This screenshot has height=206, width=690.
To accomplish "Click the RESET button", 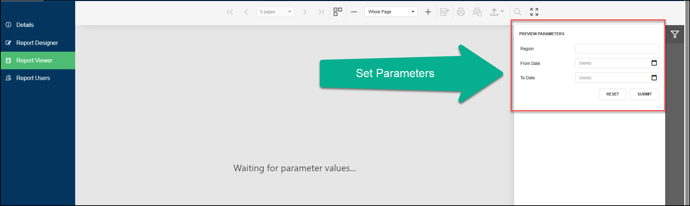I will tap(613, 94).
